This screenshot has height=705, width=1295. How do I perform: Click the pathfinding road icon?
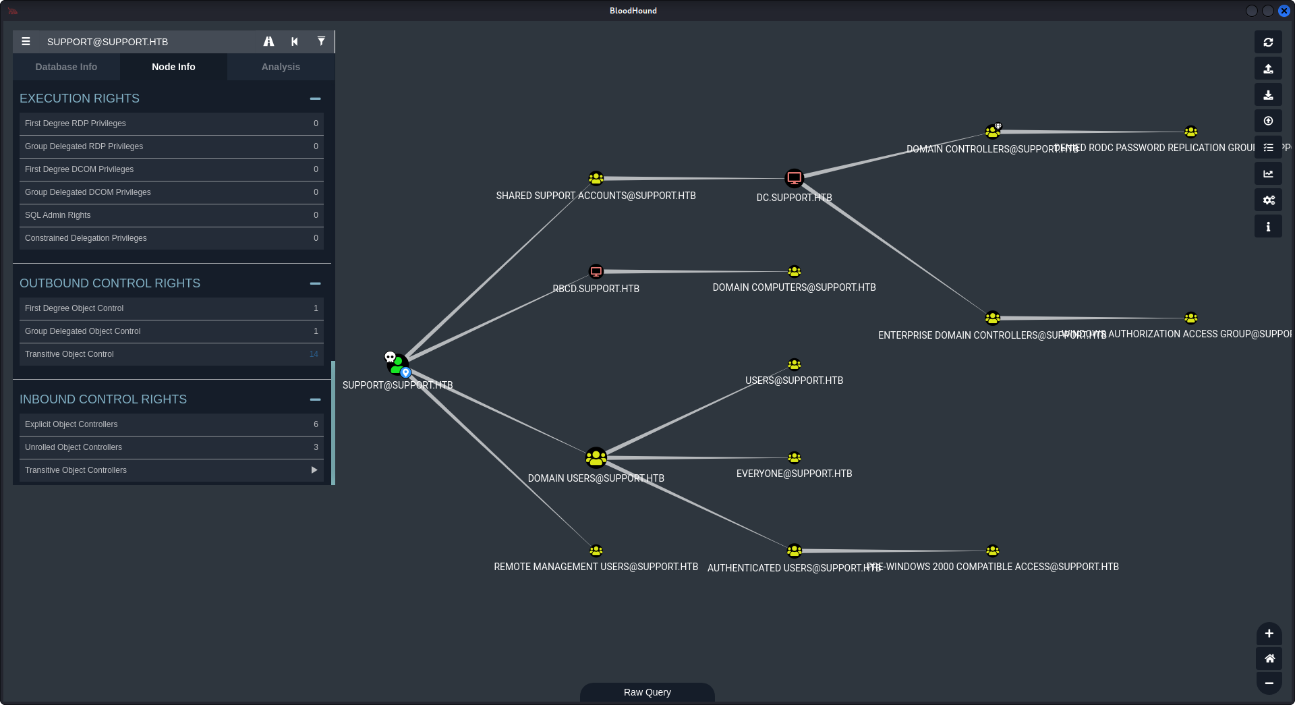point(268,41)
